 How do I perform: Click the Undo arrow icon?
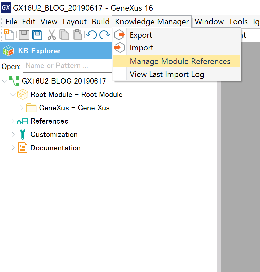92,35
